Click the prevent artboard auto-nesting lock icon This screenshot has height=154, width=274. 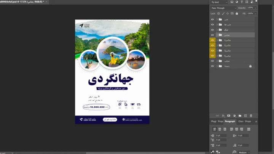point(232,13)
